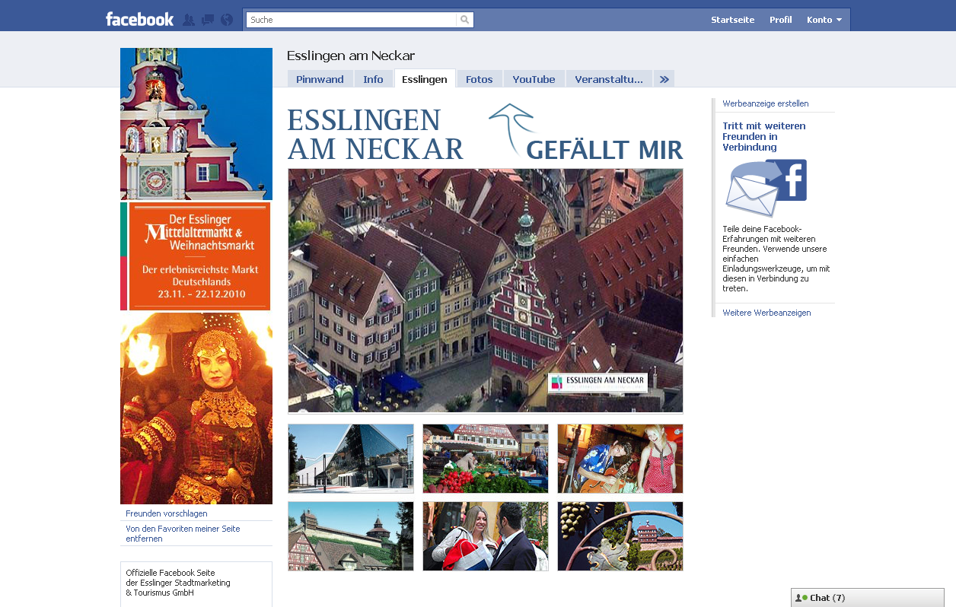
Task: Click Freunden vorschlagen
Action: (x=166, y=513)
